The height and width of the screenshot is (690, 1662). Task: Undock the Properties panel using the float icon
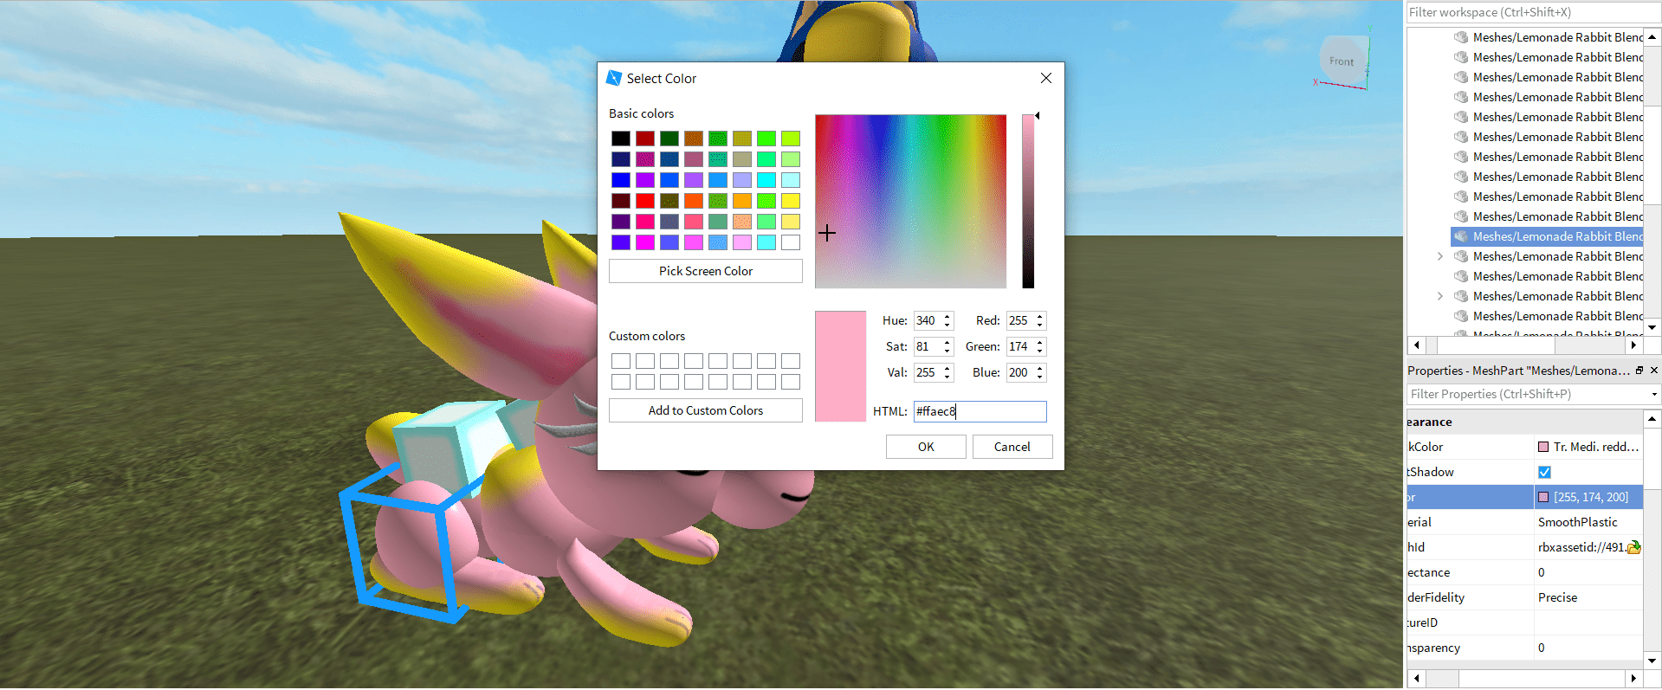tap(1639, 371)
